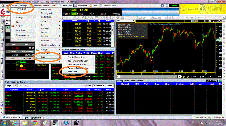226x126 pixels.
Task: Select the [Alt+F5]-@Market tab
Action: pyautogui.click(x=33, y=118)
